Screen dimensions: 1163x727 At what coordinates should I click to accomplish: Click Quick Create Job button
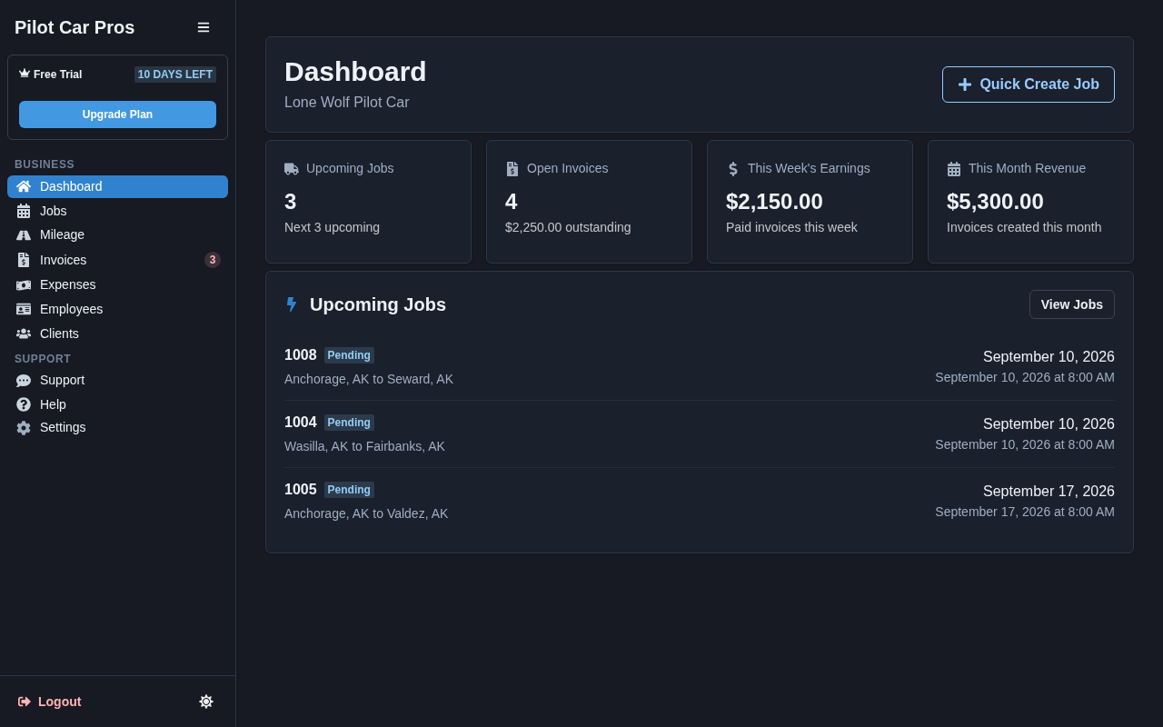(1029, 85)
